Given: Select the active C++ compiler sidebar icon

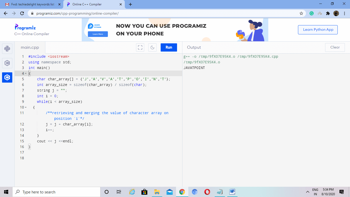Looking at the screenshot, I should tap(7, 77).
